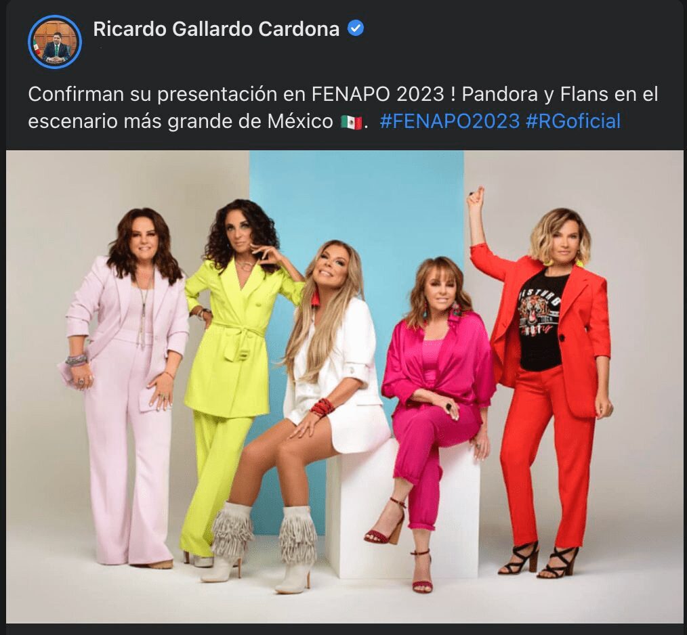Click the woman in the lilac pantsuit
Screen dimensions: 687x635
pos(127,385)
